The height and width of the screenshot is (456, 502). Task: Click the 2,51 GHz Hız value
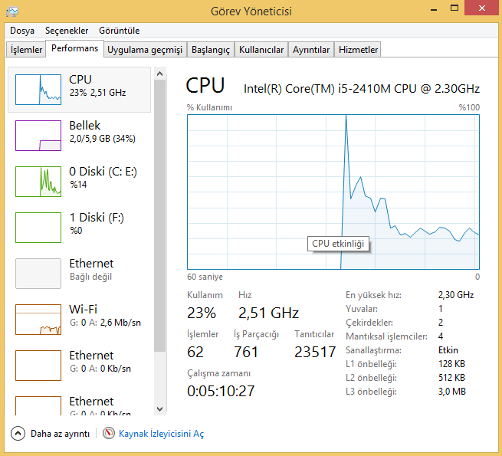tap(268, 313)
